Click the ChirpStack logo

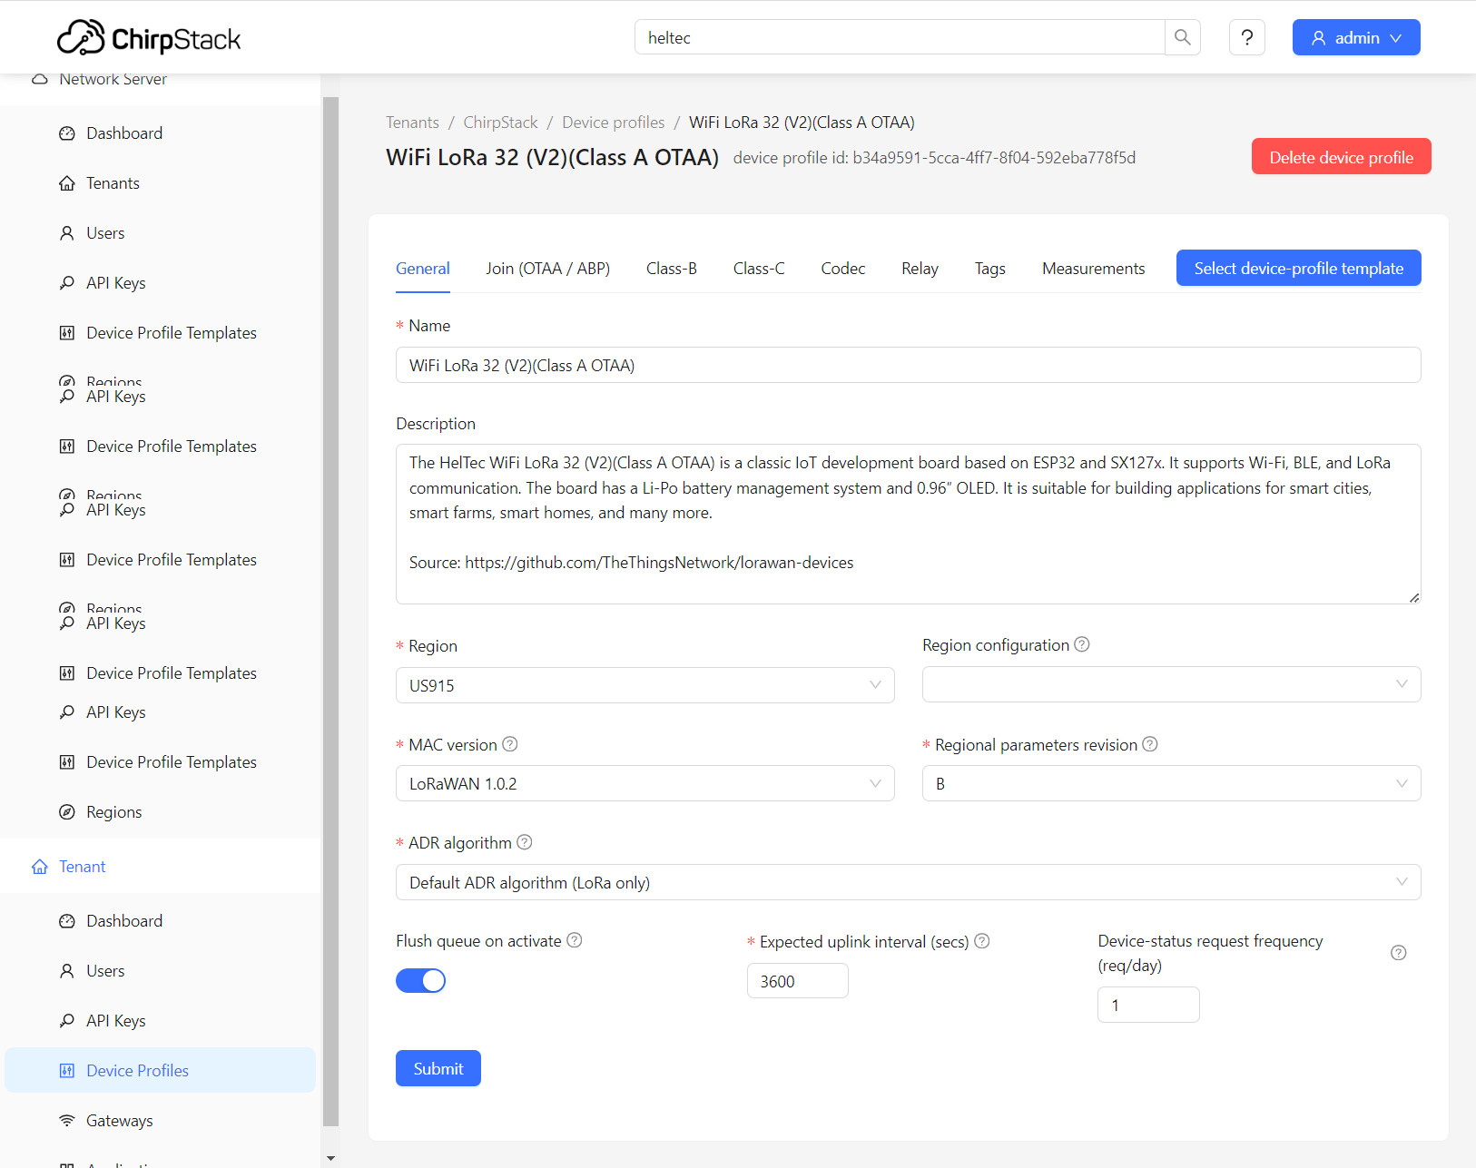[148, 37]
